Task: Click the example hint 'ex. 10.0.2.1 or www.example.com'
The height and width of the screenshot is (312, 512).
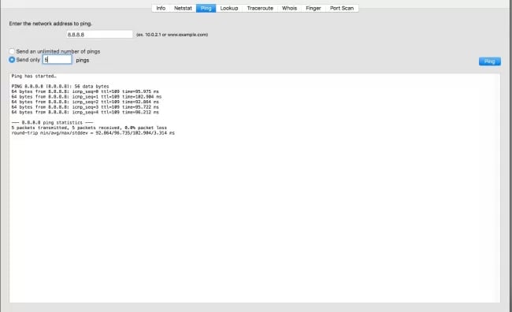Action: click(172, 35)
